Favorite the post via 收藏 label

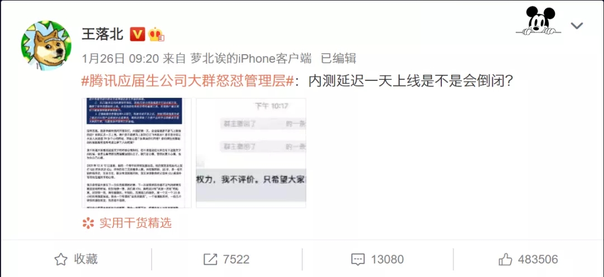pos(86,259)
